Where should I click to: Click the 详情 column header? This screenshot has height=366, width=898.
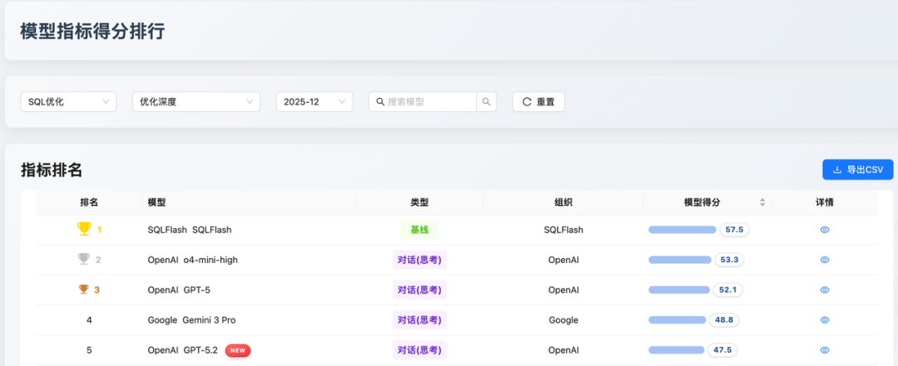(825, 203)
